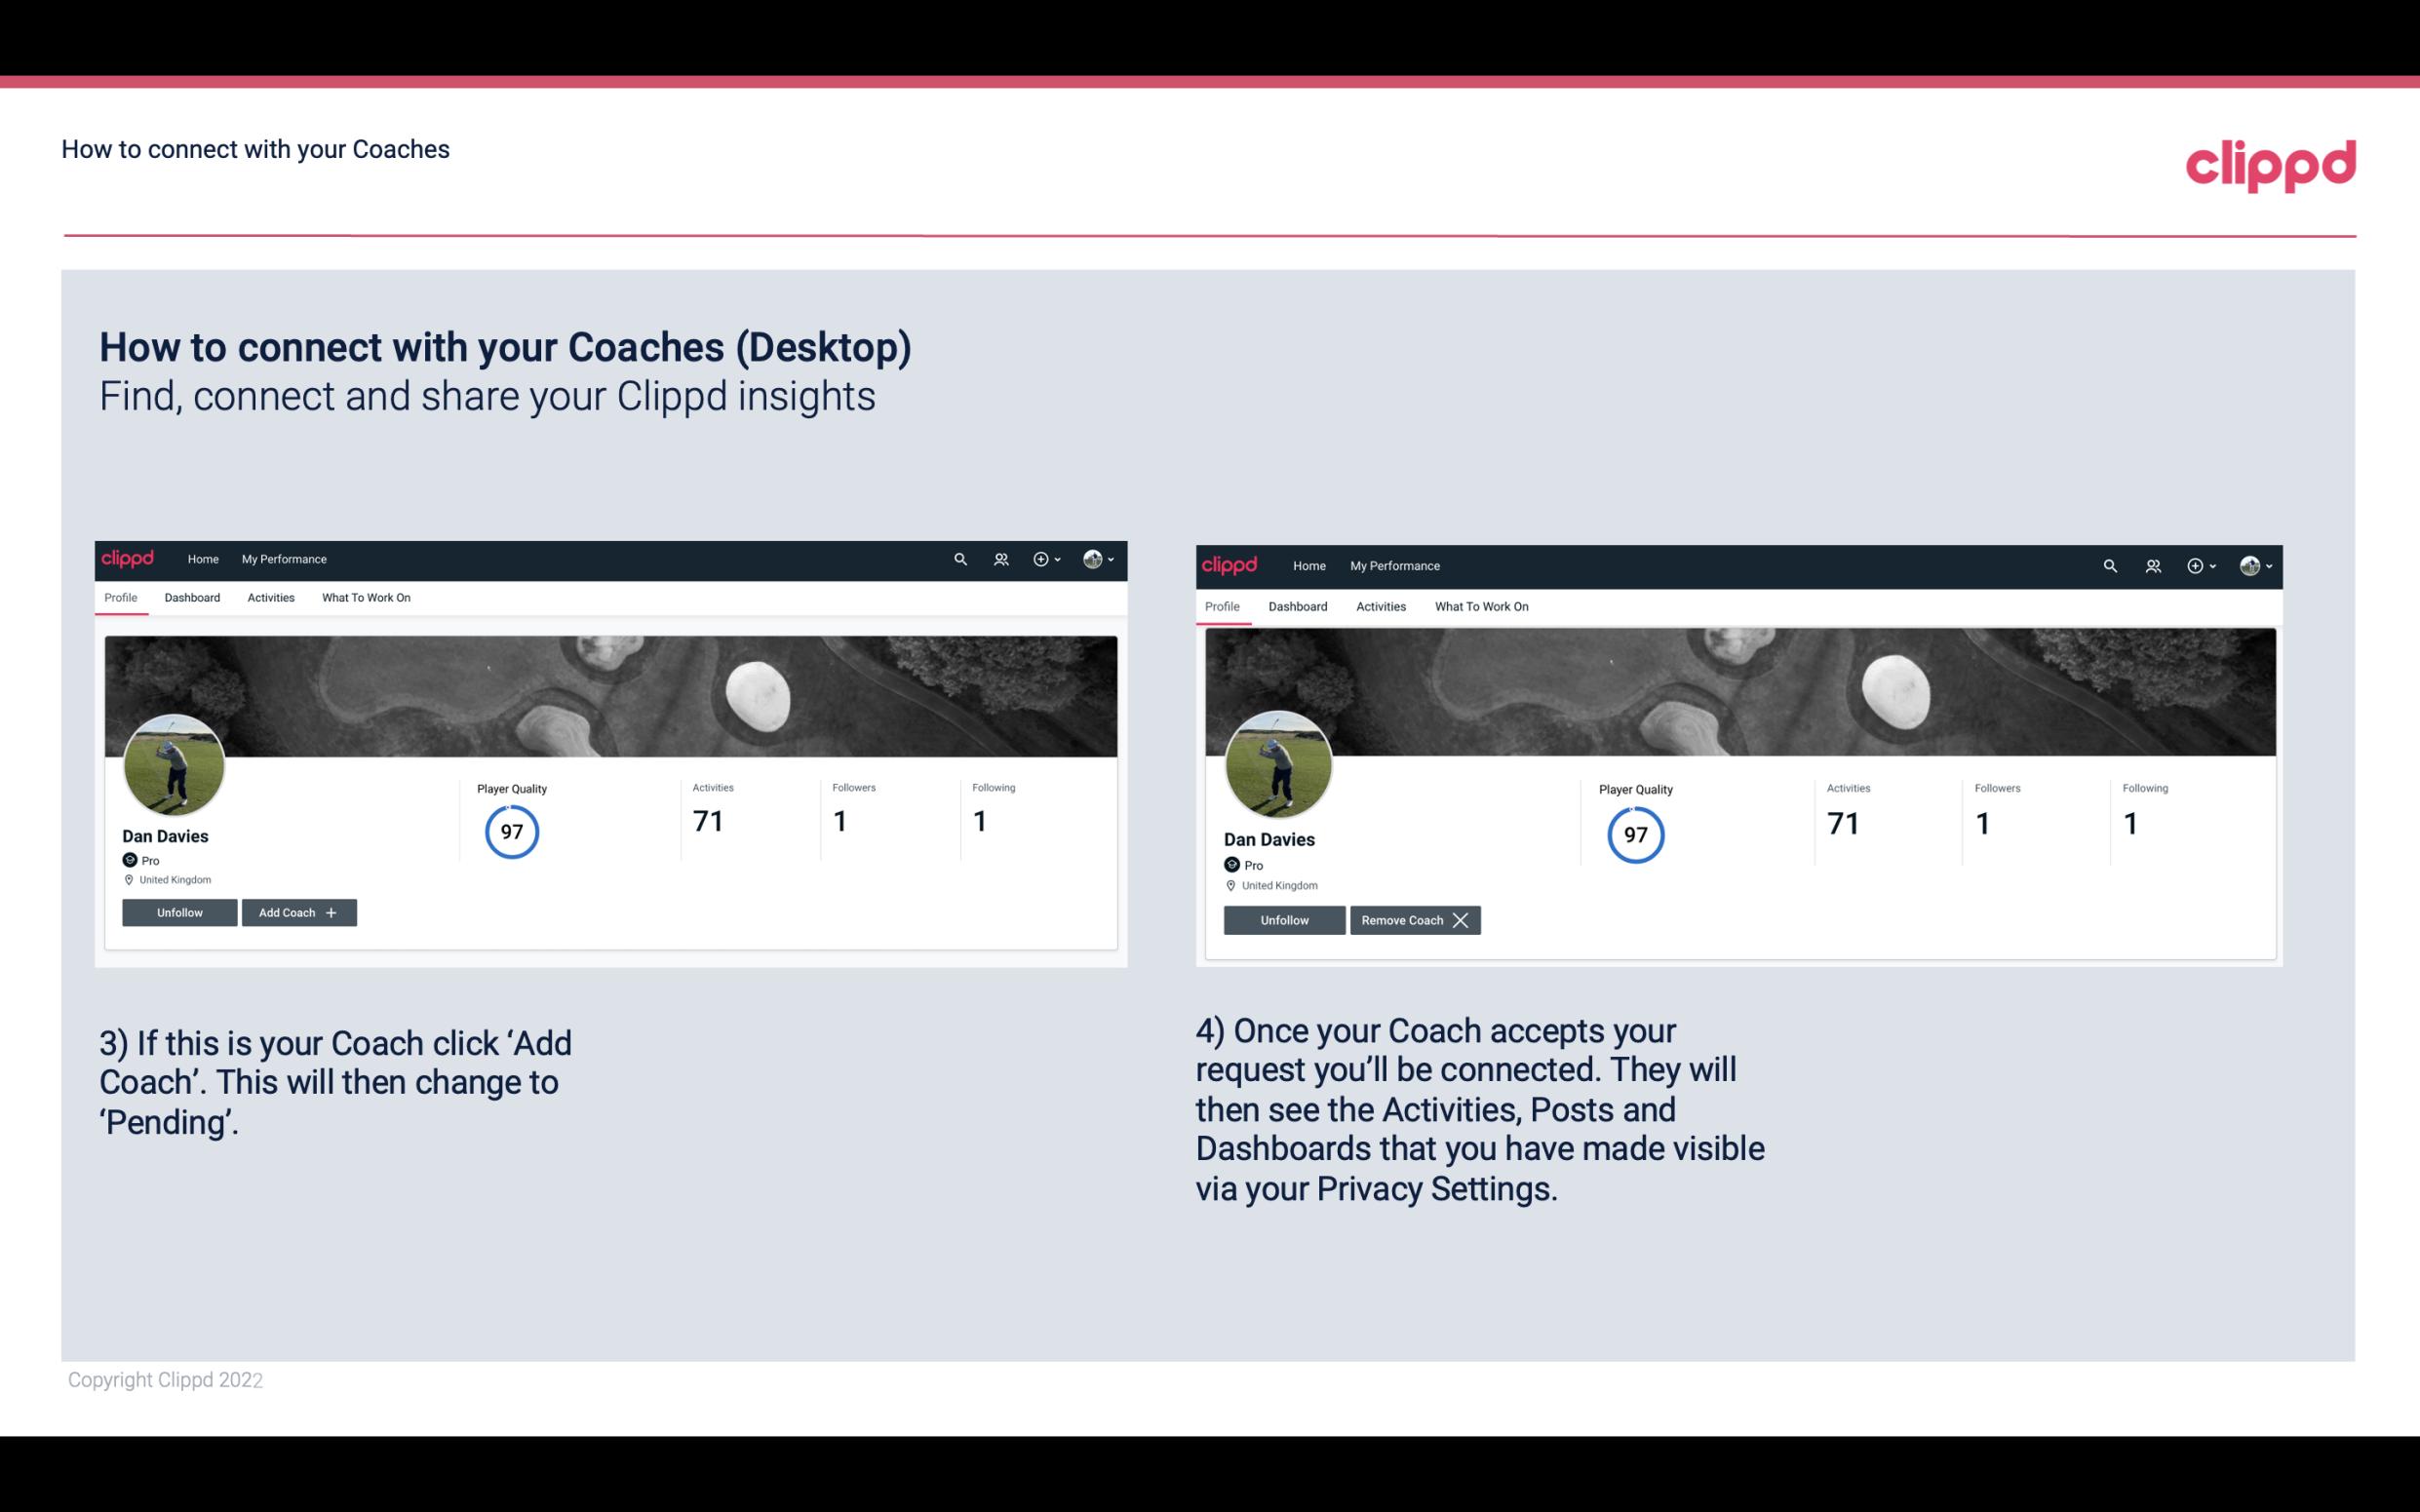
Task: Click 'Unfollow' on the connected coach profile
Action: pyautogui.click(x=1282, y=919)
